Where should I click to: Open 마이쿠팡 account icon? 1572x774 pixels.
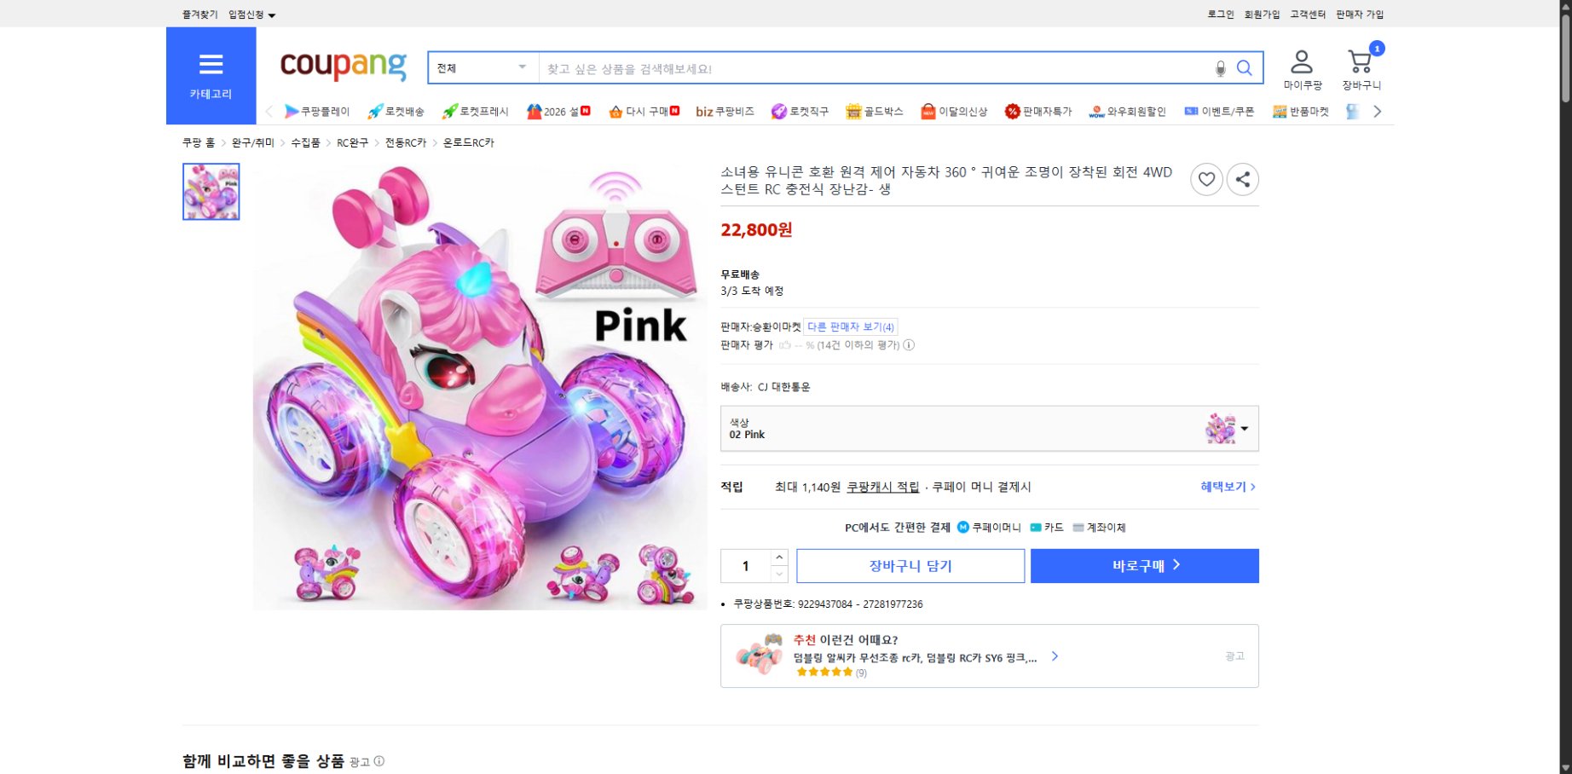pos(1302,60)
